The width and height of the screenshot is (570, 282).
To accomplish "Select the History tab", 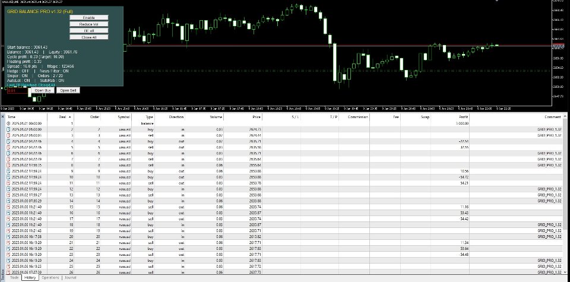I will 30,278.
